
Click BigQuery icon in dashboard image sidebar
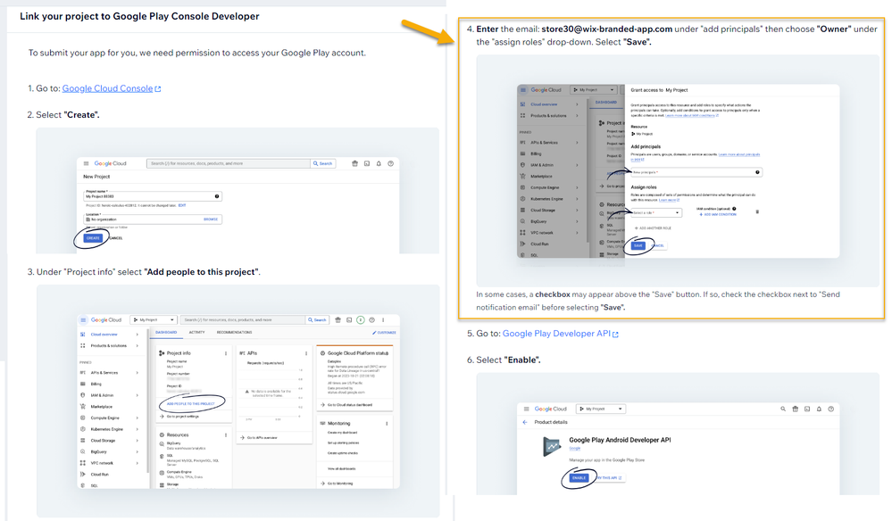coord(83,451)
